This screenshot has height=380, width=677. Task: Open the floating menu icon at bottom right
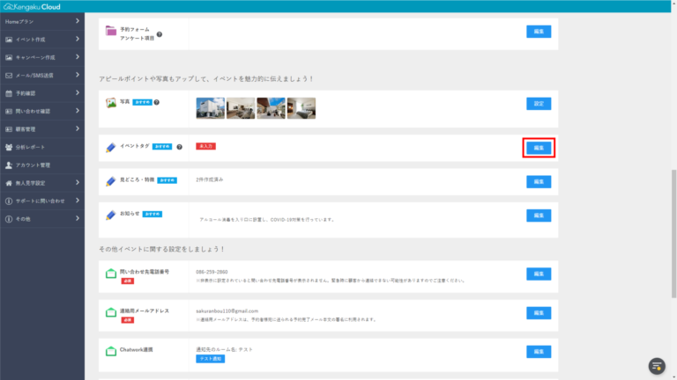click(657, 366)
